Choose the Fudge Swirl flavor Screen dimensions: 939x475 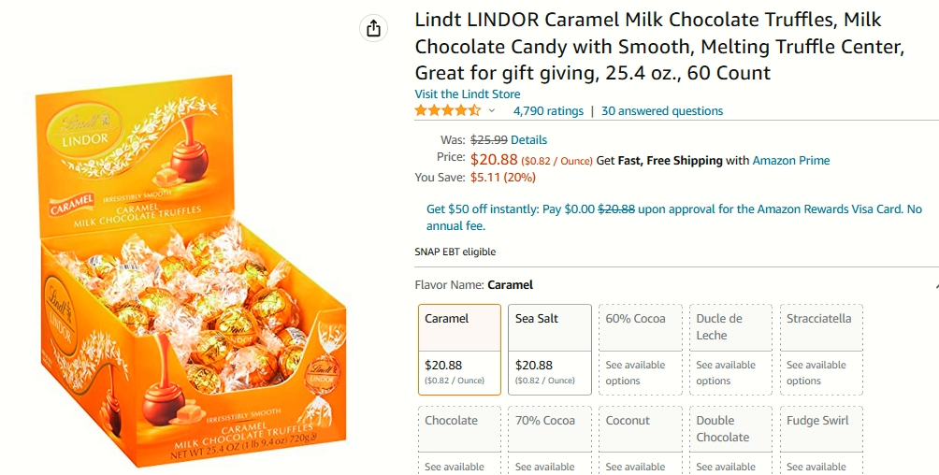pos(821,440)
